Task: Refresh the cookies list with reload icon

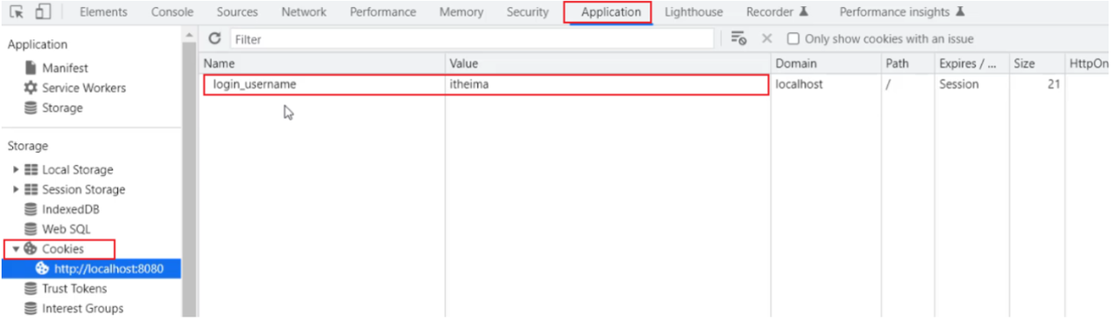Action: tap(215, 39)
